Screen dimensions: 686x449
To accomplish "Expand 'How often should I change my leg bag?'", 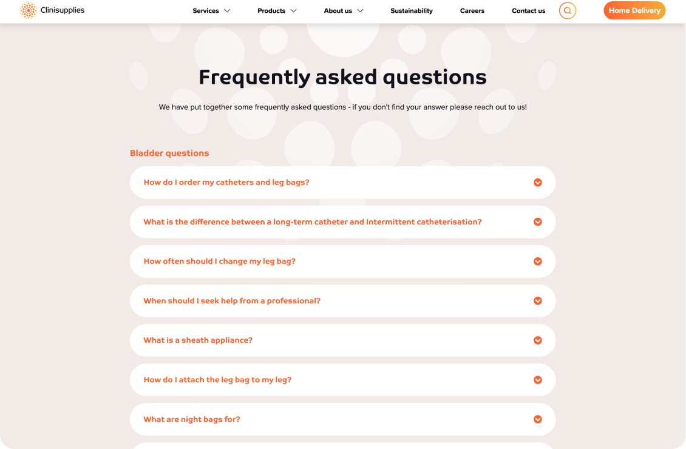I will [x=342, y=262].
